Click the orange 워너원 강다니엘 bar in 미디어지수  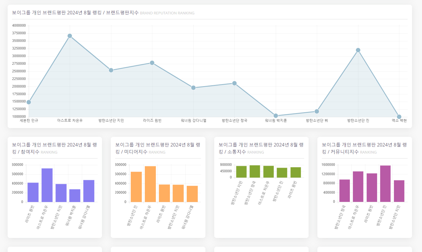[x=192, y=194]
